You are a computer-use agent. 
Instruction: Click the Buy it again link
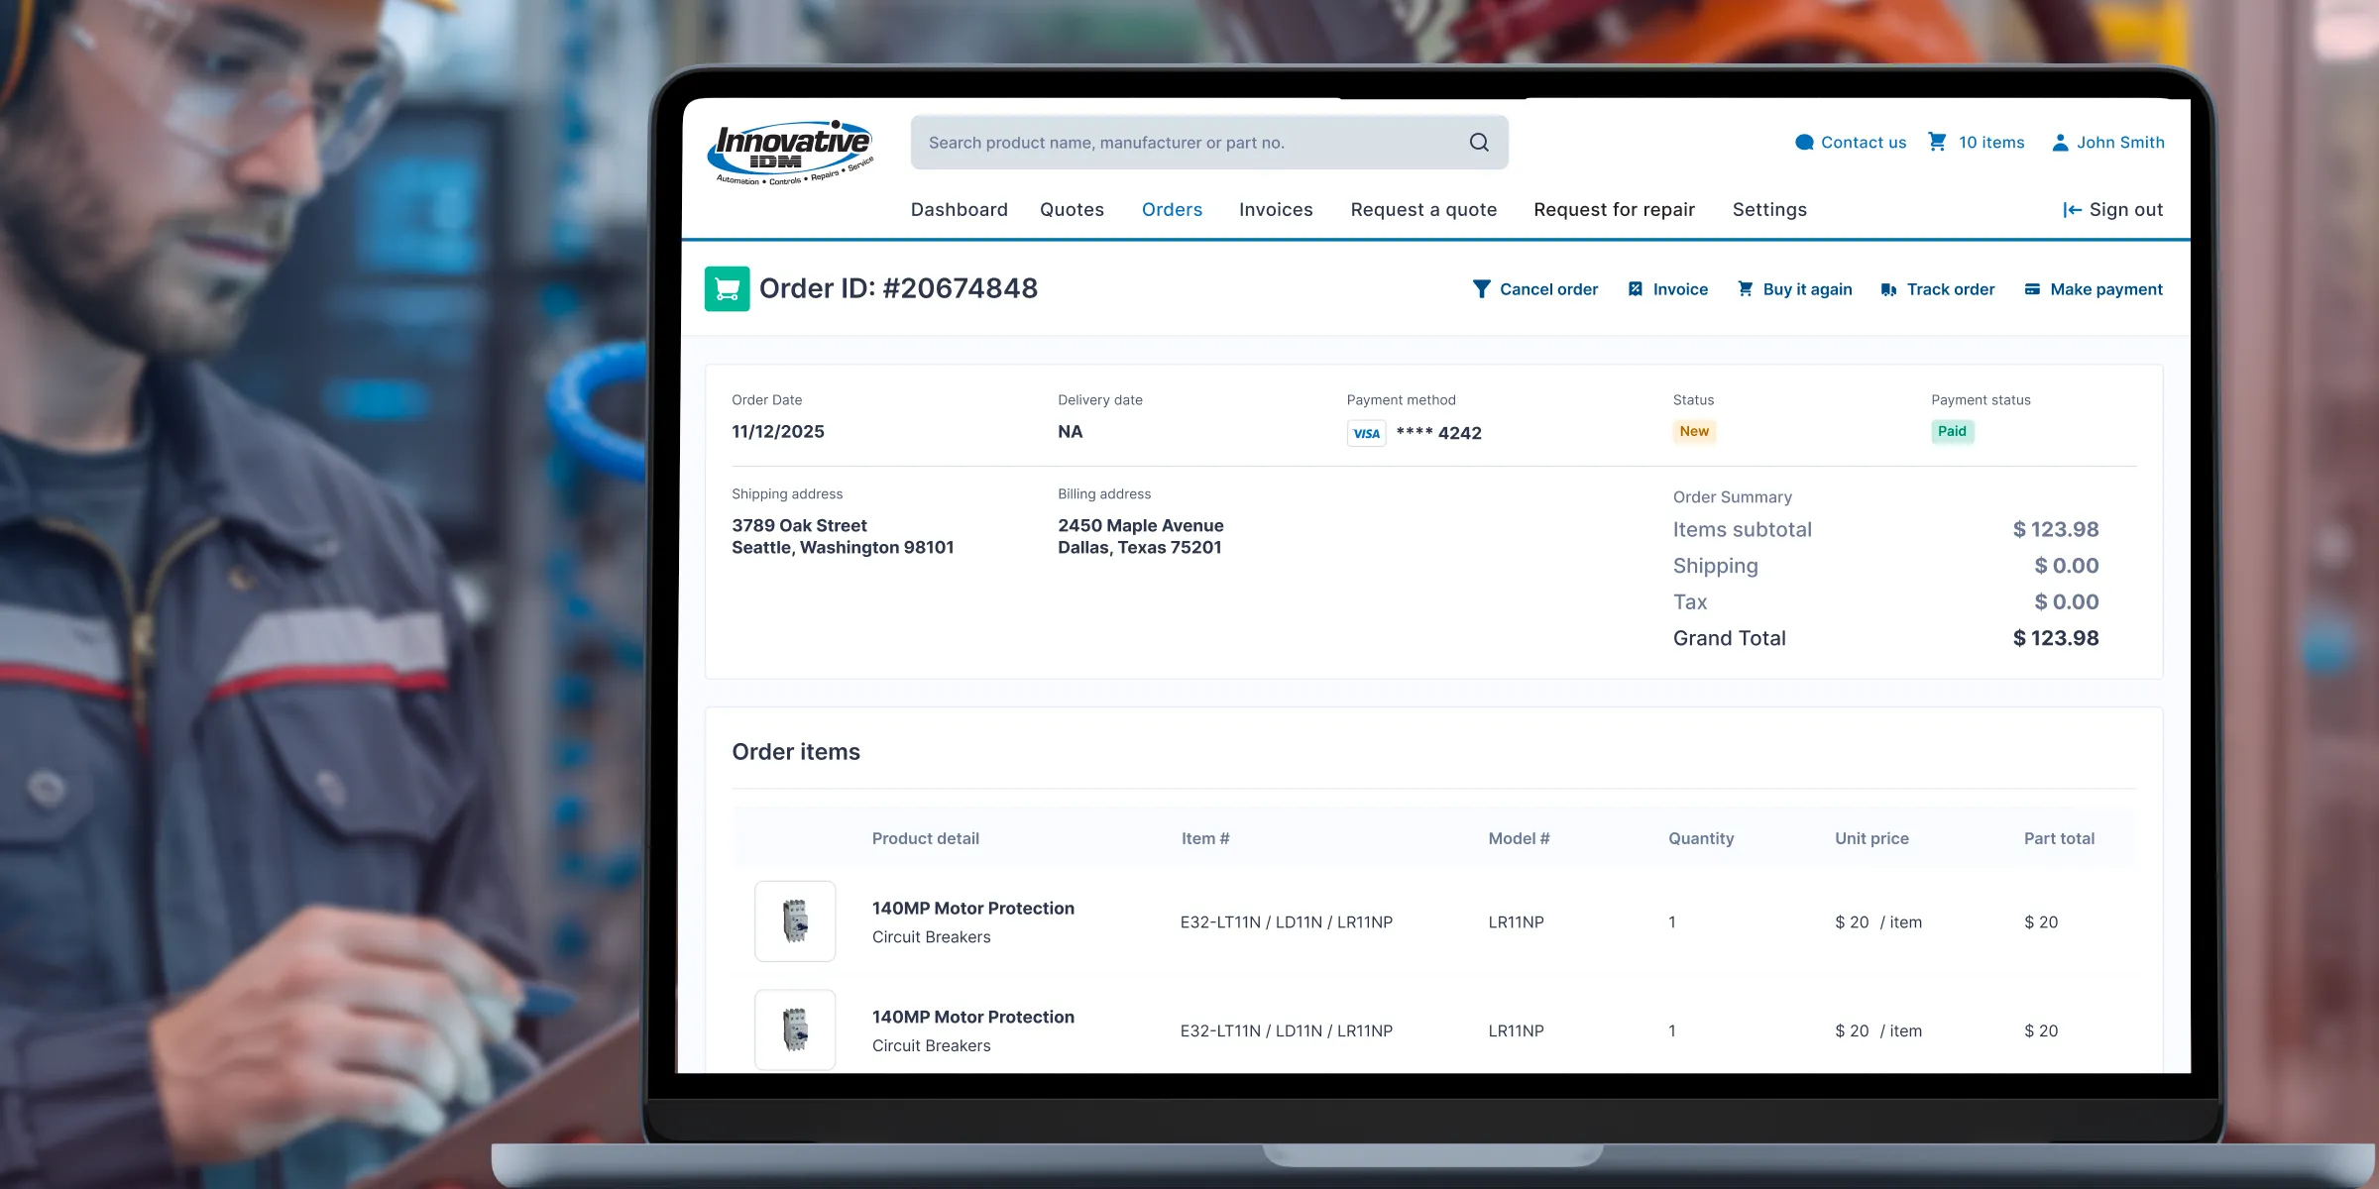click(x=1807, y=289)
